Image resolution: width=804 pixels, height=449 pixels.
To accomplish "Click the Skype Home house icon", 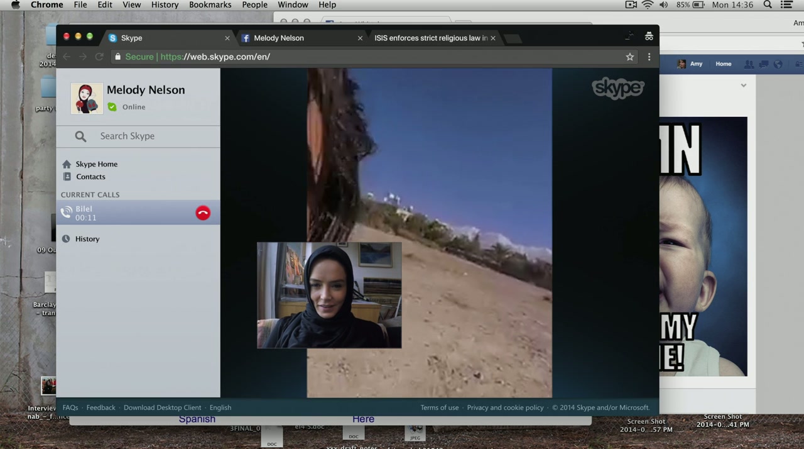I will pyautogui.click(x=67, y=164).
